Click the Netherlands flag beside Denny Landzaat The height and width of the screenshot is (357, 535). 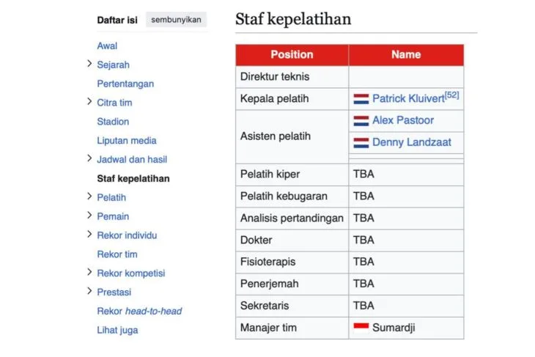[361, 142]
